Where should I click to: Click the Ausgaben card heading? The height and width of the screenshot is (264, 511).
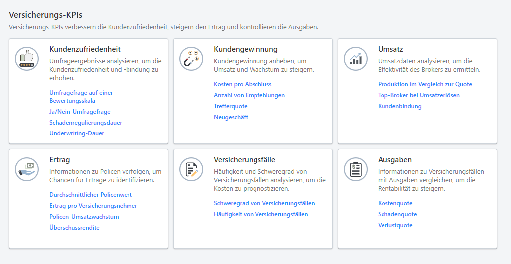[x=395, y=160]
